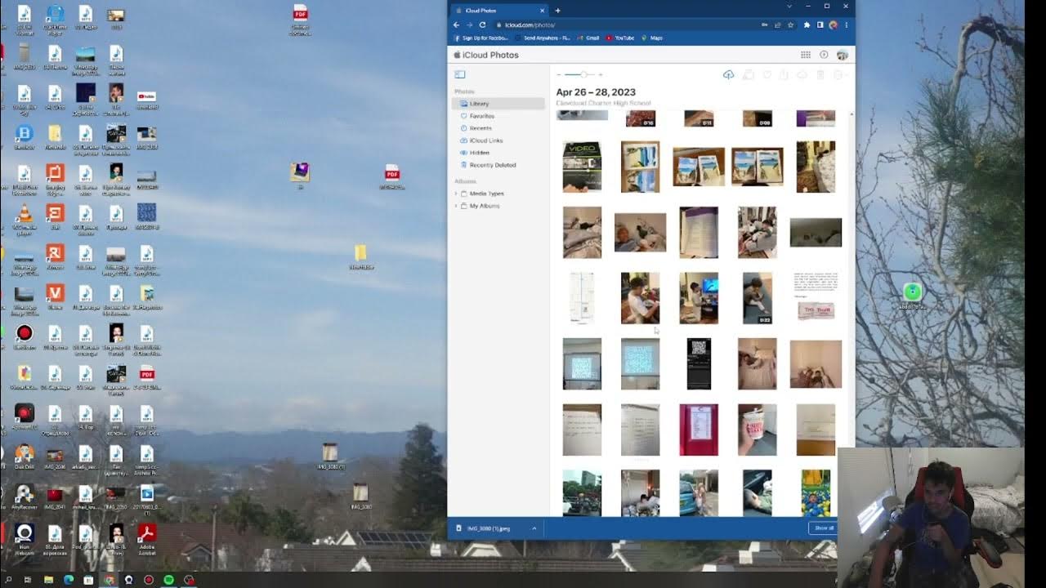The height and width of the screenshot is (588, 1046).
Task: Click the iCloud account avatar
Action: click(842, 55)
